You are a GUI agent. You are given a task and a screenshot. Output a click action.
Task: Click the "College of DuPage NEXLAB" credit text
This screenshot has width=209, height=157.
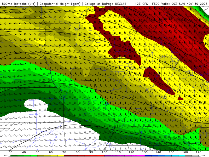point(105,4)
